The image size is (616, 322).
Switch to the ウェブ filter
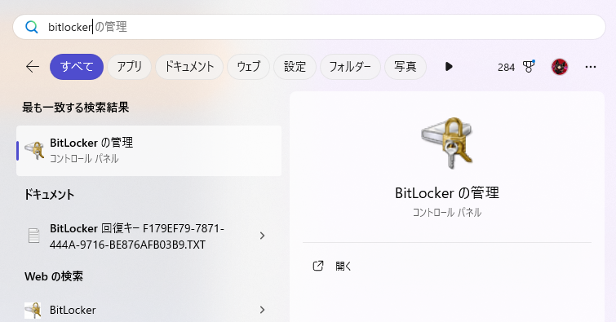248,67
